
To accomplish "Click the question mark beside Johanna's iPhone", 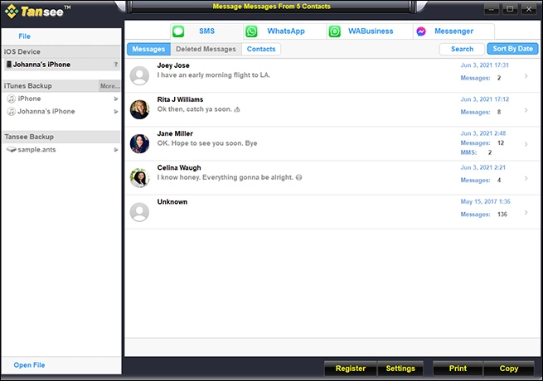I will click(116, 65).
